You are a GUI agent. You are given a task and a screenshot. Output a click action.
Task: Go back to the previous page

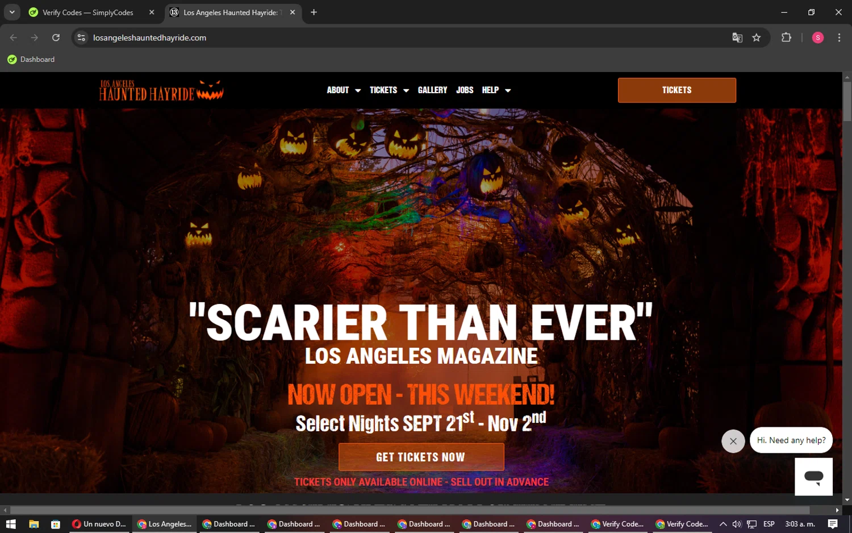click(x=14, y=38)
